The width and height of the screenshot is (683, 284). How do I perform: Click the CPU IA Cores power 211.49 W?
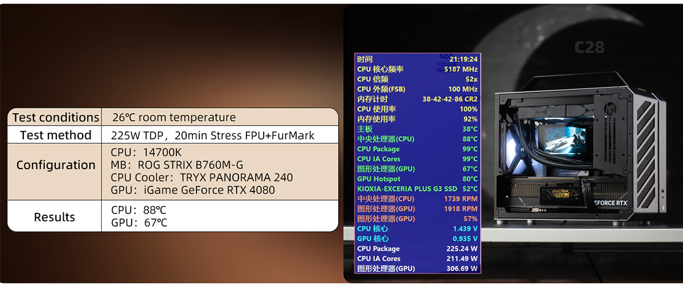[x=462, y=258]
